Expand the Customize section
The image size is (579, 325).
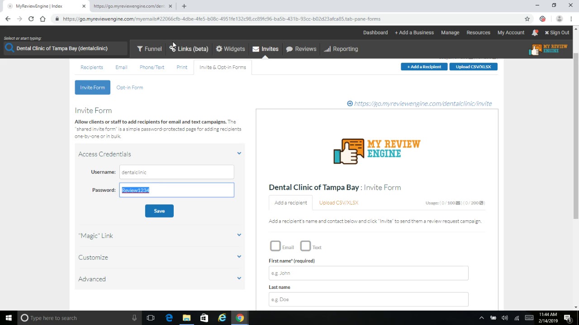pos(160,257)
